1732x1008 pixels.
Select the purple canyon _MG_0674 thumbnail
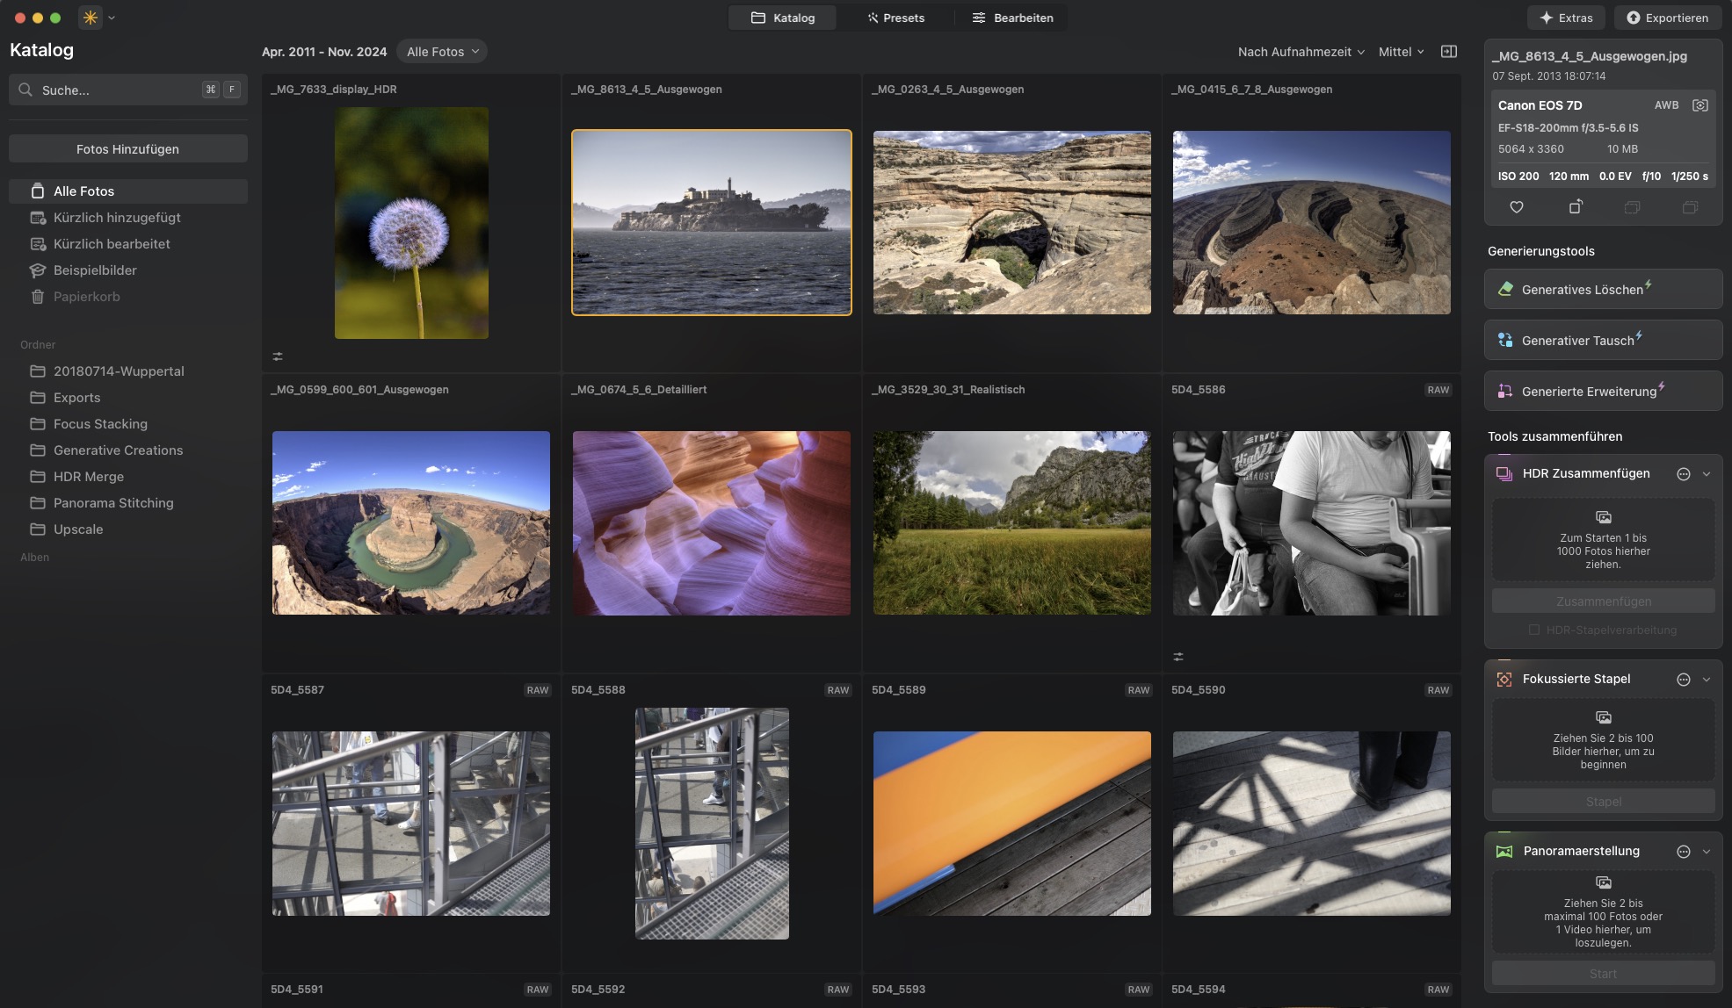tap(712, 523)
